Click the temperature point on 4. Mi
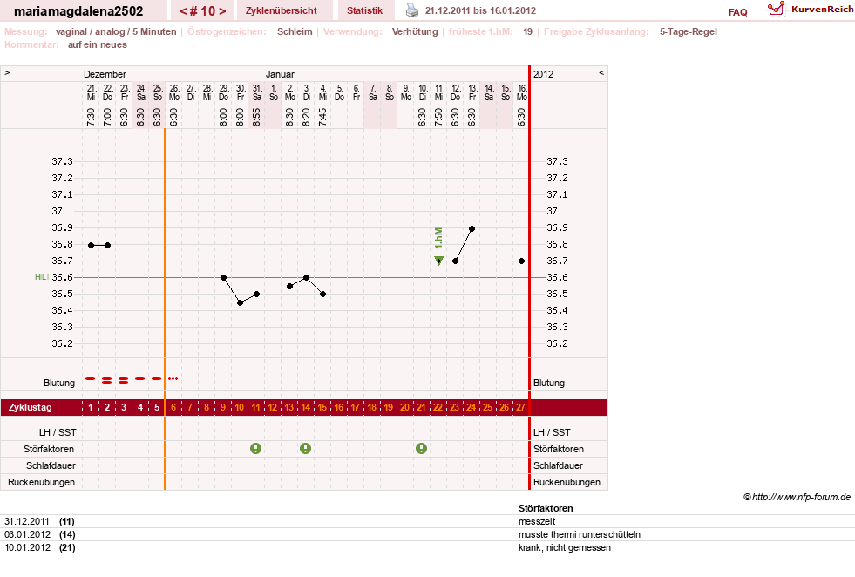This screenshot has height=577, width=855. click(322, 294)
